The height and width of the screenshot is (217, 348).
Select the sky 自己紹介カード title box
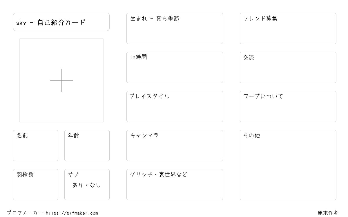pos(61,22)
